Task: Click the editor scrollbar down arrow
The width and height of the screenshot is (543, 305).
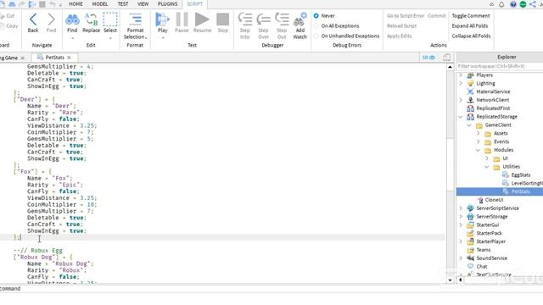Action: coord(450,280)
